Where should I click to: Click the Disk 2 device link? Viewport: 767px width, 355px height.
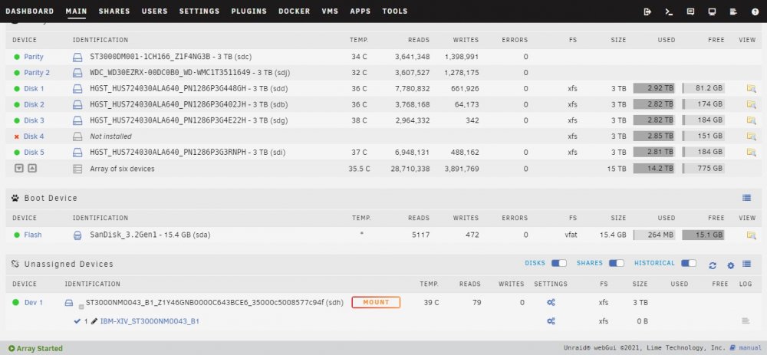tap(35, 104)
